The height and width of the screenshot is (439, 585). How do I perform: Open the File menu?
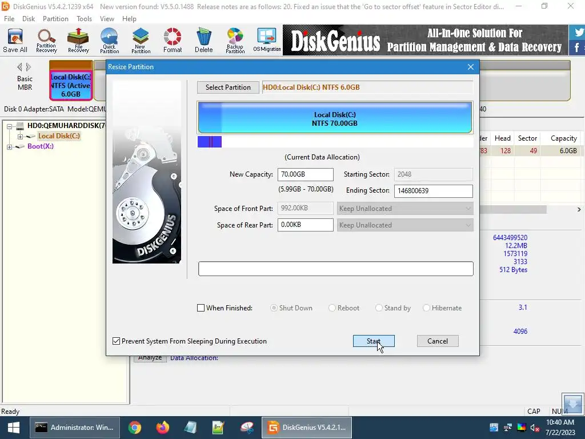[x=9, y=19]
